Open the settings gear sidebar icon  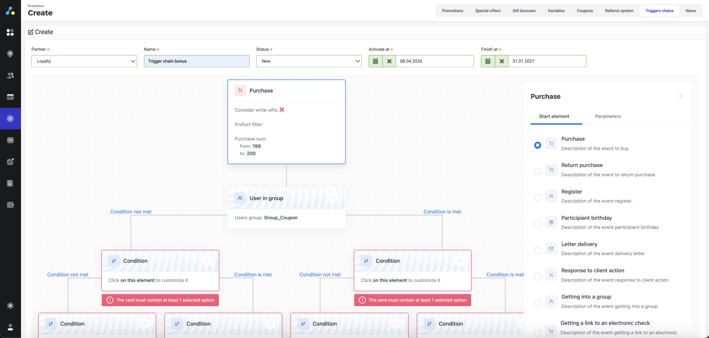point(10,306)
